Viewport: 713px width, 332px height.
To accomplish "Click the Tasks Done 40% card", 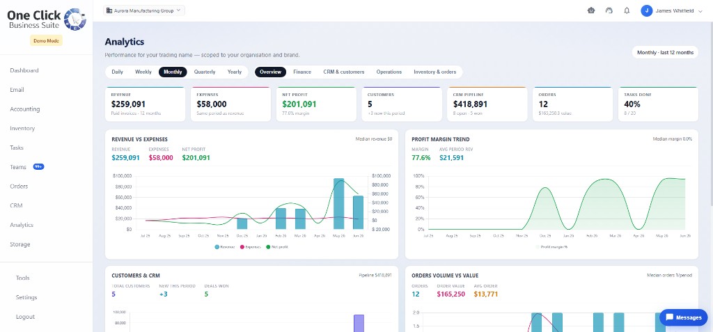I will [658, 104].
